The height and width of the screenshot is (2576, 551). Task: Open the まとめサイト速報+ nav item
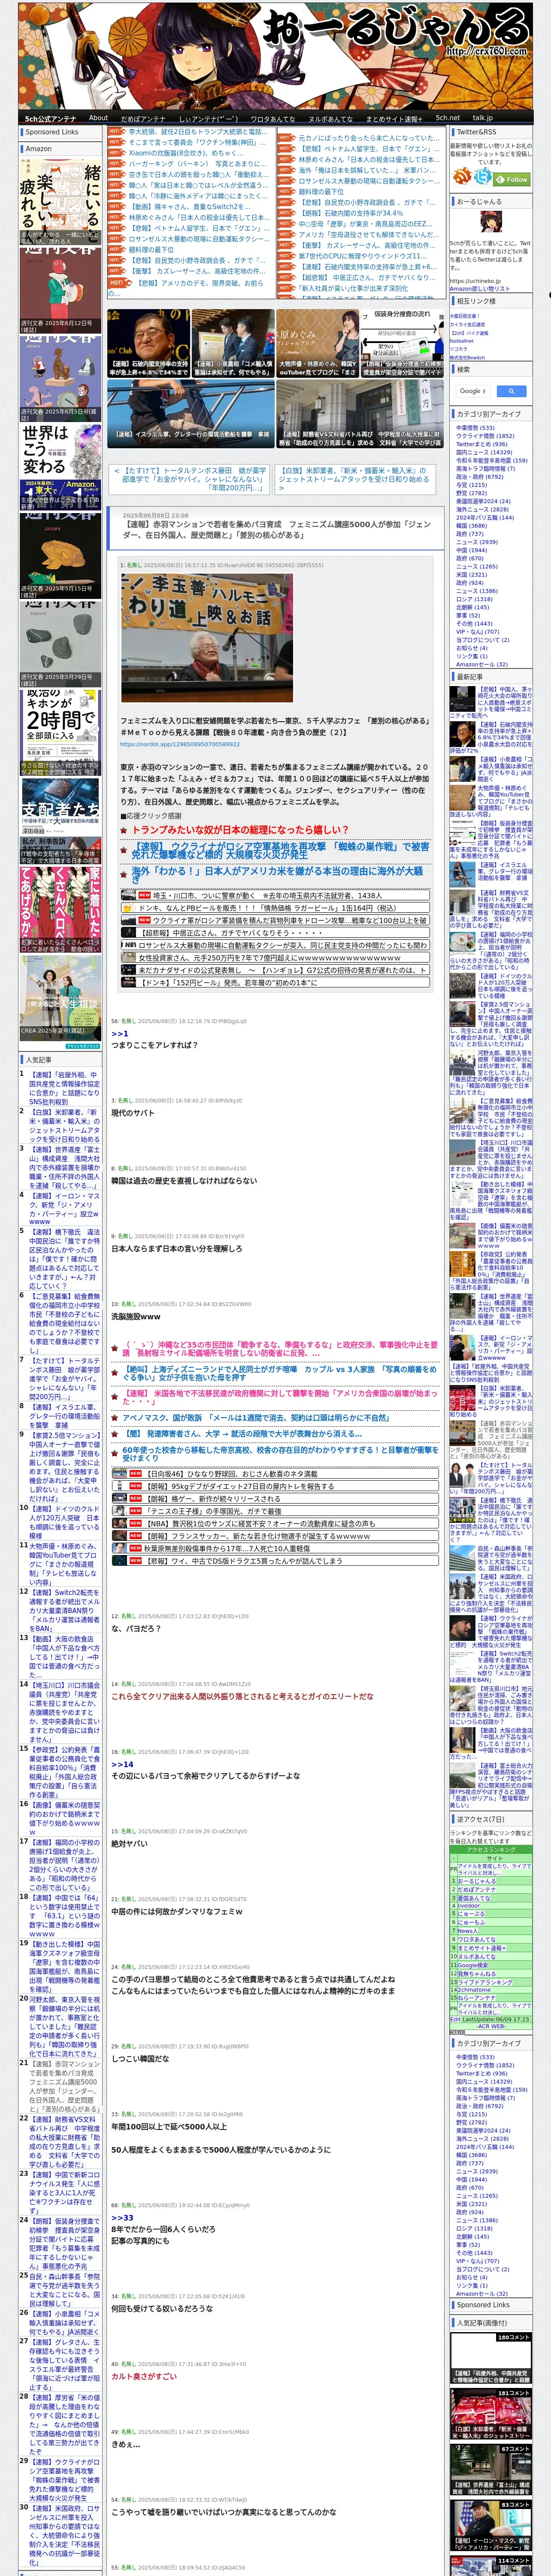tap(394, 118)
